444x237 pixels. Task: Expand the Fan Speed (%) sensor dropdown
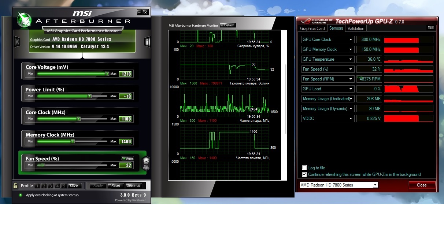351,69
